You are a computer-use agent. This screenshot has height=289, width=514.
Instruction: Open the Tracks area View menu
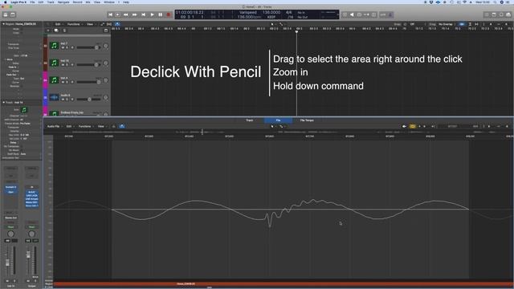pyautogui.click(x=91, y=24)
